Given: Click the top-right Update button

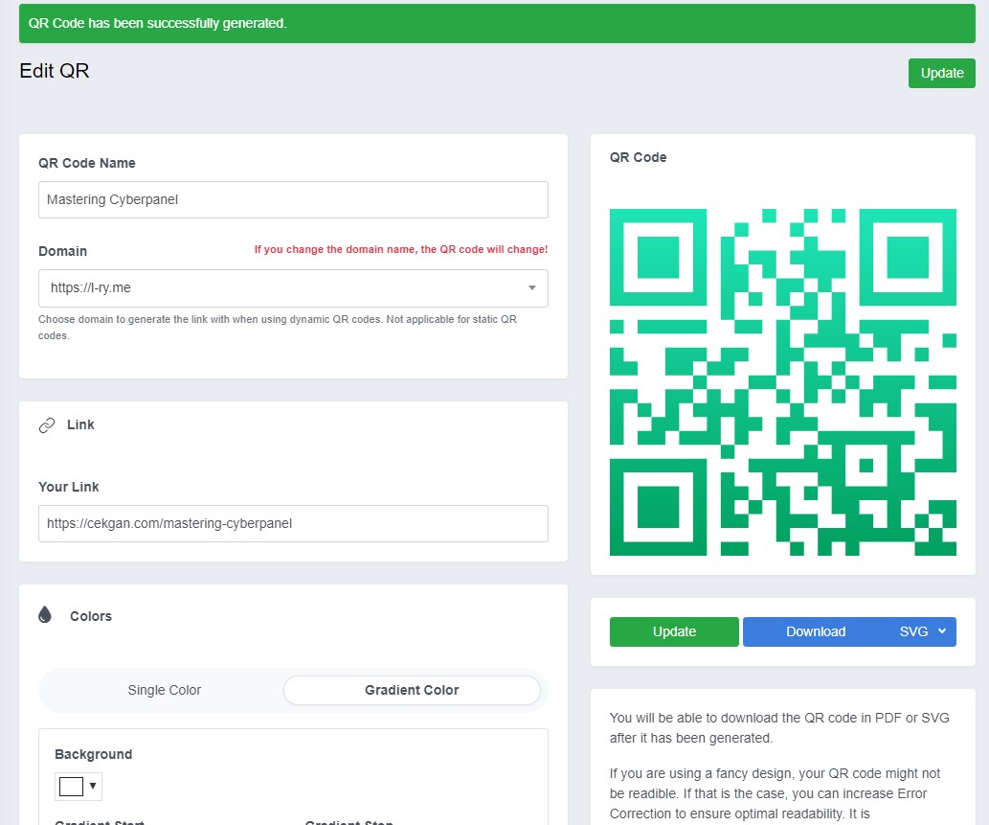Looking at the screenshot, I should coord(941,73).
